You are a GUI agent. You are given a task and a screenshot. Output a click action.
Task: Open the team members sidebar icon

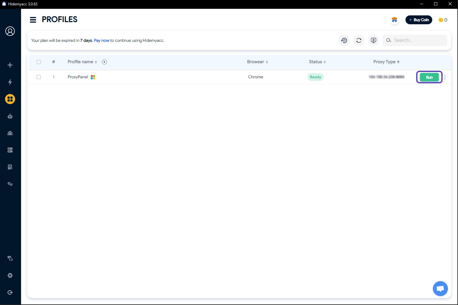[x=10, y=133]
